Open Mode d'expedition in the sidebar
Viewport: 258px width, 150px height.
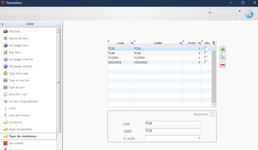(20, 129)
